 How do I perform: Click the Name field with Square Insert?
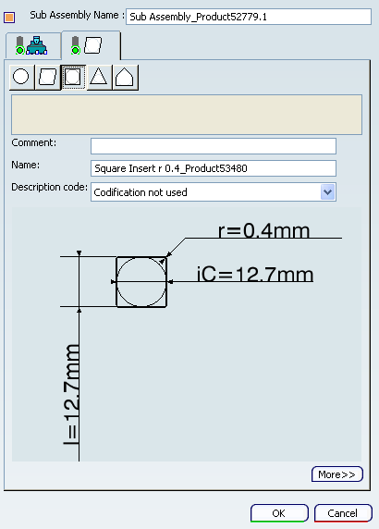tap(214, 168)
